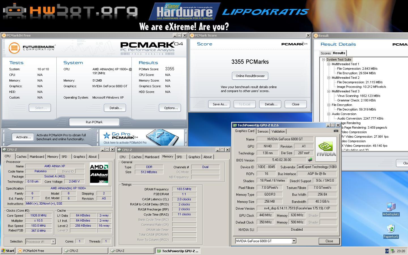Click the Driver Version field in GPU-Z

297,208
